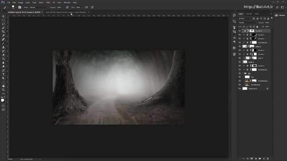The image size is (287, 161).
Task: Select the History Brush tool
Action: point(3,51)
